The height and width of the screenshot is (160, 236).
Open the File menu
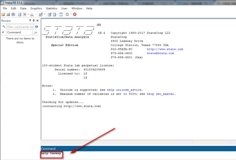click(x=5, y=8)
